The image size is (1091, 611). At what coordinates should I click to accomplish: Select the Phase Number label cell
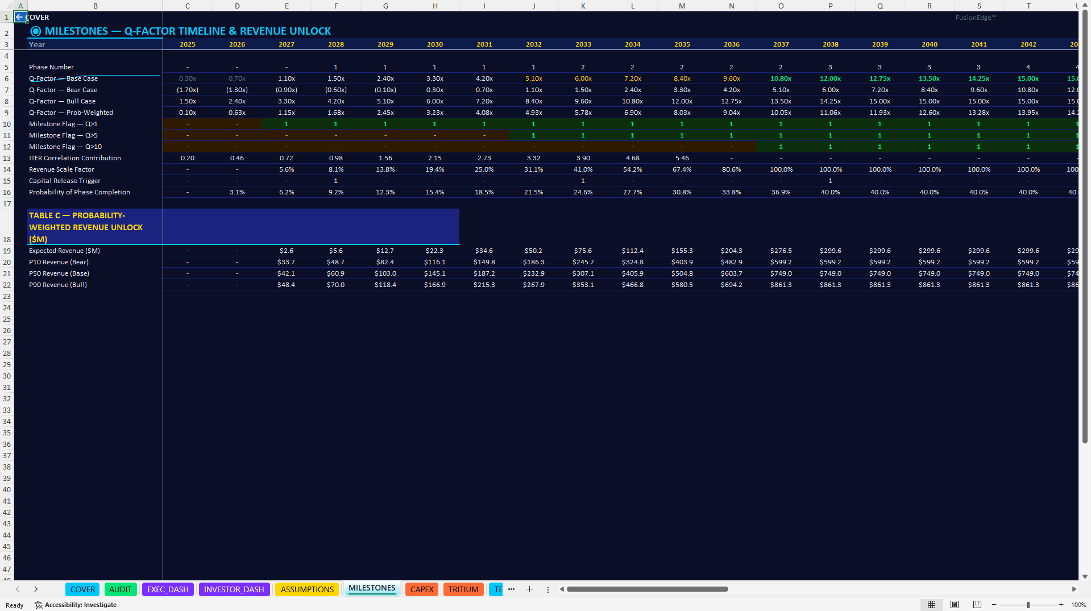(95, 67)
